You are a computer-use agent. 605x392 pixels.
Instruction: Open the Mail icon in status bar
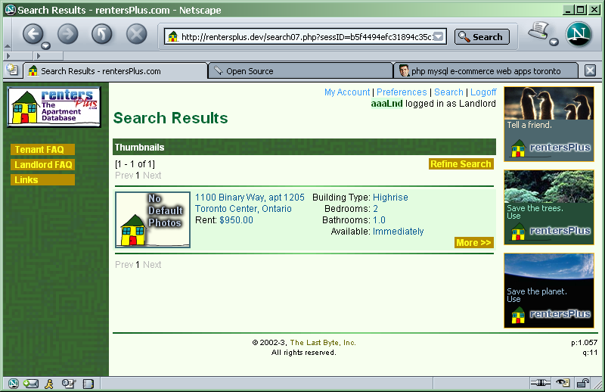pos(30,384)
